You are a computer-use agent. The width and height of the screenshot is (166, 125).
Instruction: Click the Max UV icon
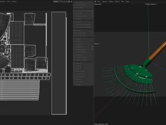pos(74,30)
